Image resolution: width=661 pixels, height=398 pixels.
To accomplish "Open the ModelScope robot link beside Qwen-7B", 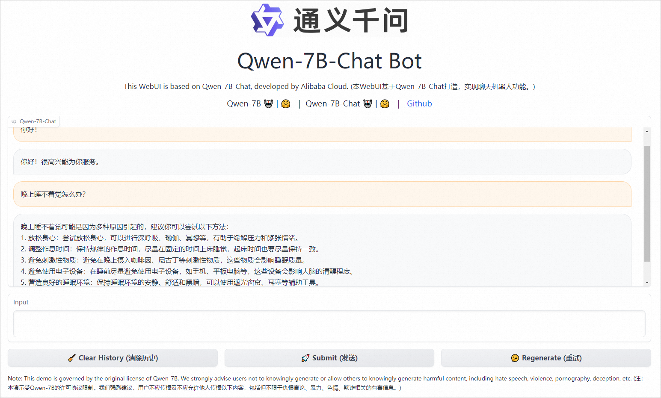I will pyautogui.click(x=269, y=103).
